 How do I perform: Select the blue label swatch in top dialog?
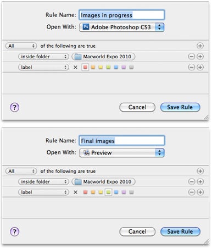click(x=116, y=67)
